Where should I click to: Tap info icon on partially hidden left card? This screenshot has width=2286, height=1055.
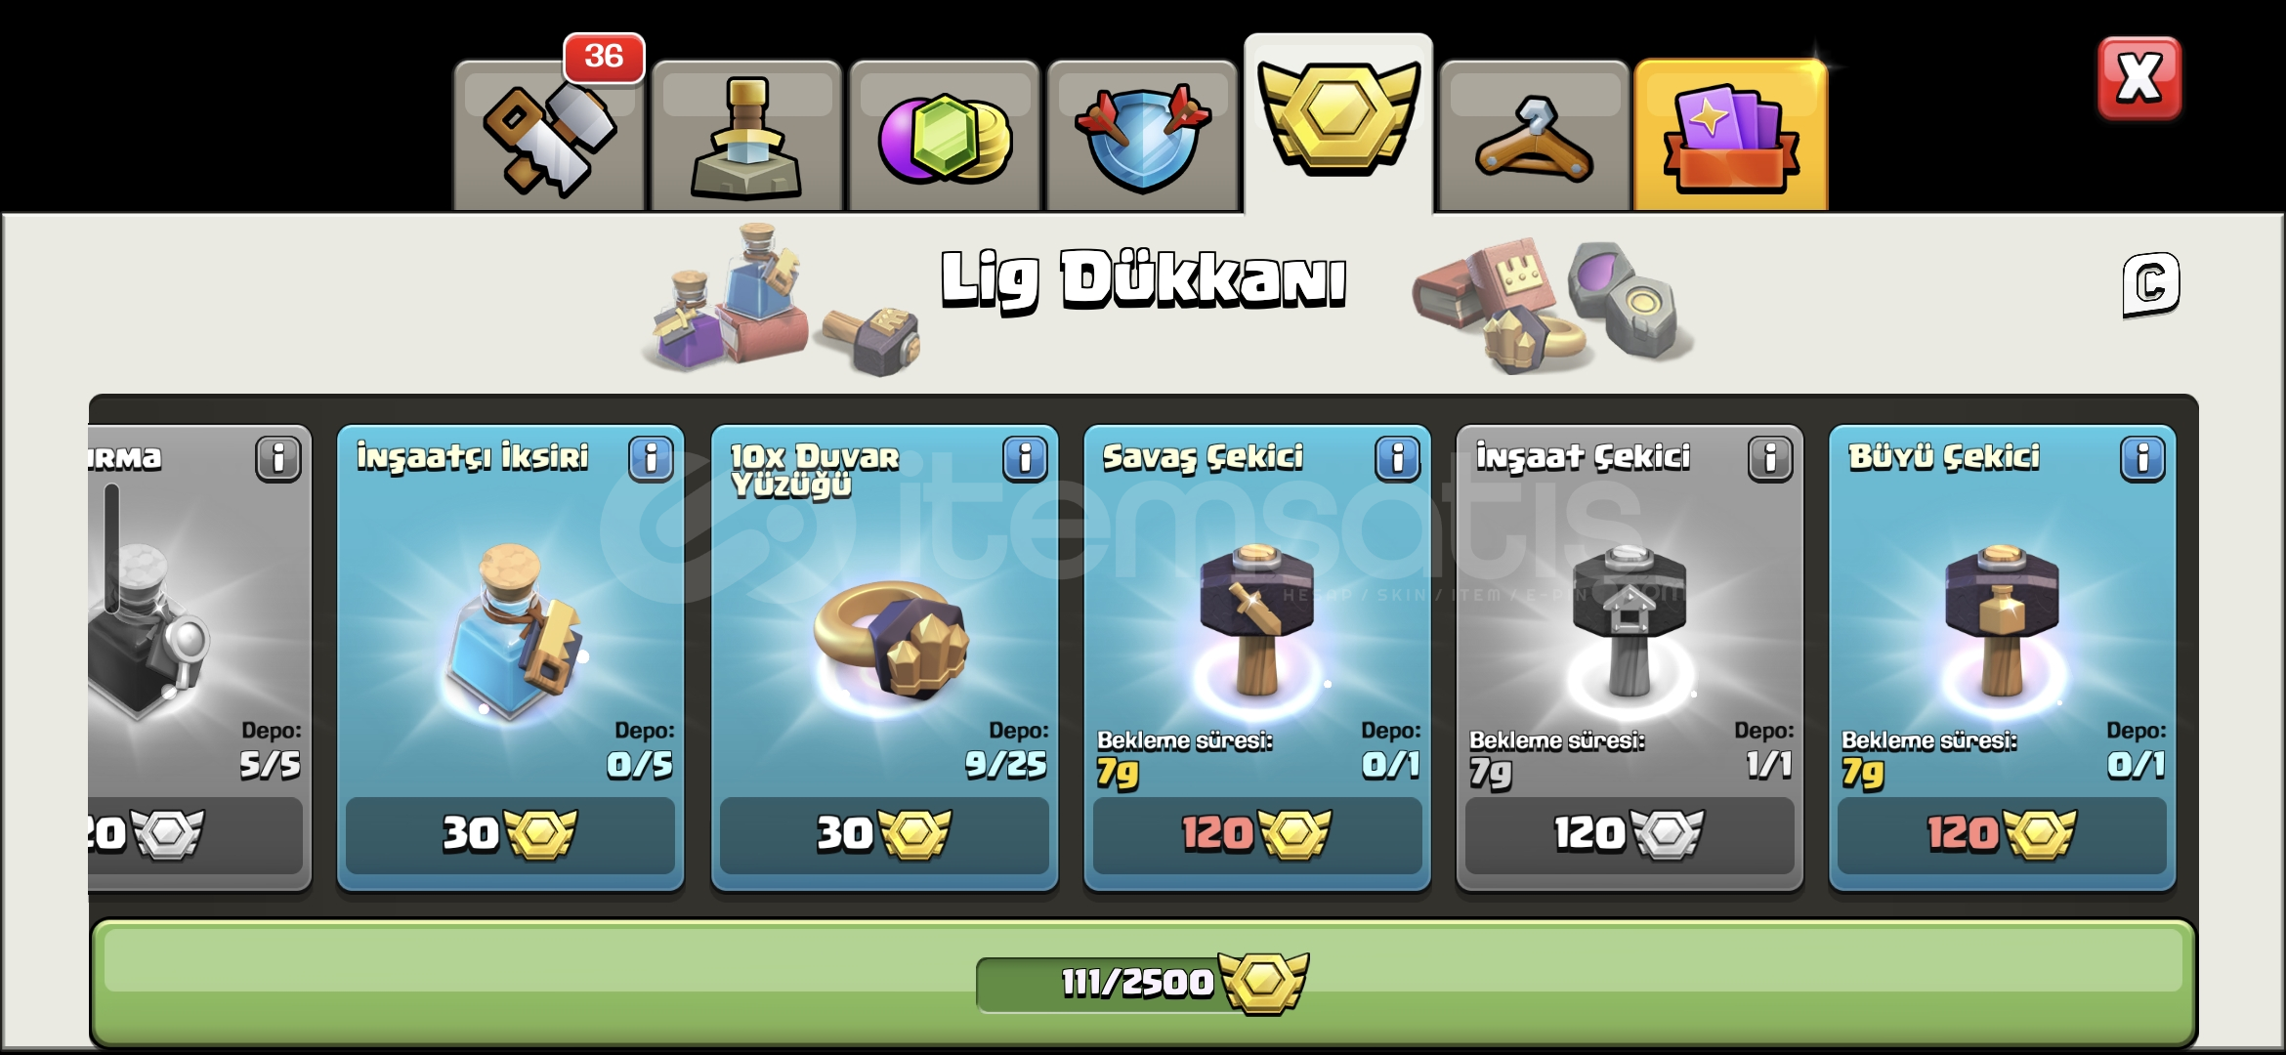(x=278, y=458)
